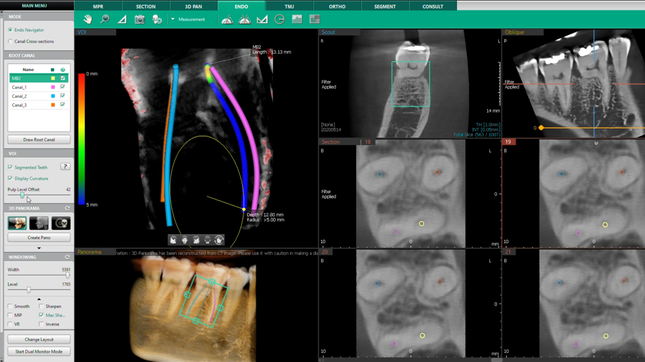Click the third view-orientation icon under VOI
645x362 pixels.
coord(196,240)
